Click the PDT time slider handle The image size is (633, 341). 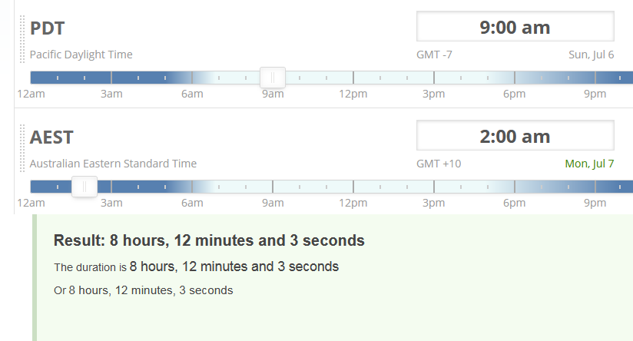pyautogui.click(x=273, y=78)
